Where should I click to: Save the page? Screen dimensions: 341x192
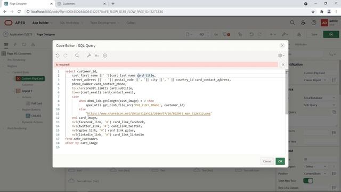pos(314,34)
